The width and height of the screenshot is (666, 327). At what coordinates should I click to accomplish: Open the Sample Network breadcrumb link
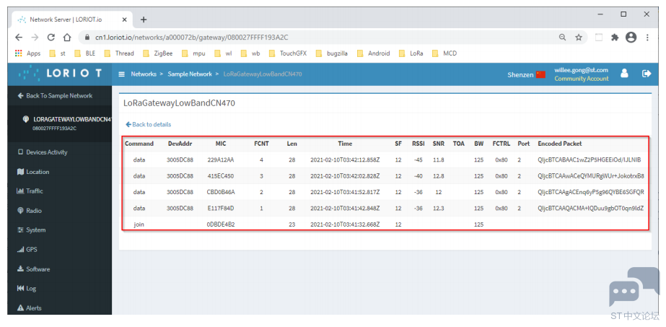point(190,74)
